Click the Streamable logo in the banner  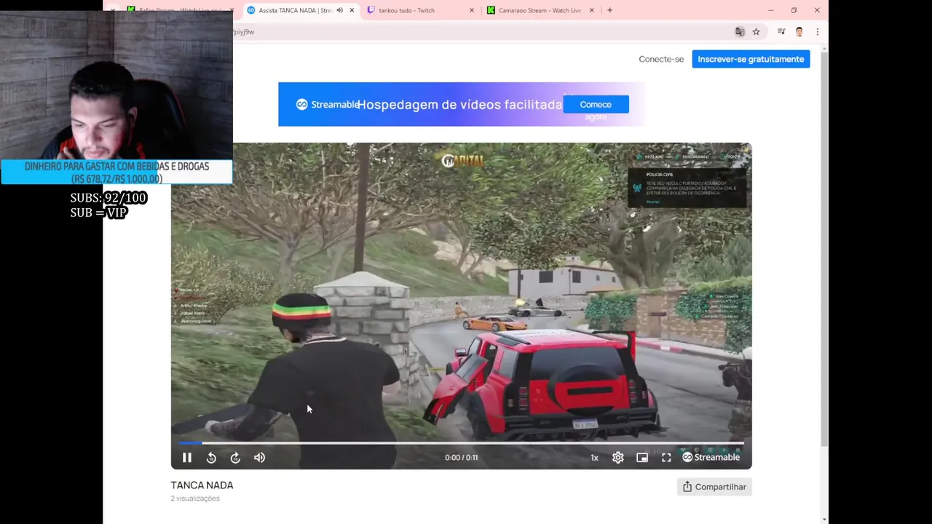(x=328, y=105)
